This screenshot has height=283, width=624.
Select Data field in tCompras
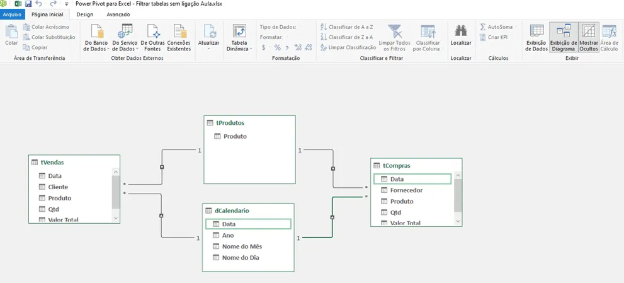[x=412, y=179]
